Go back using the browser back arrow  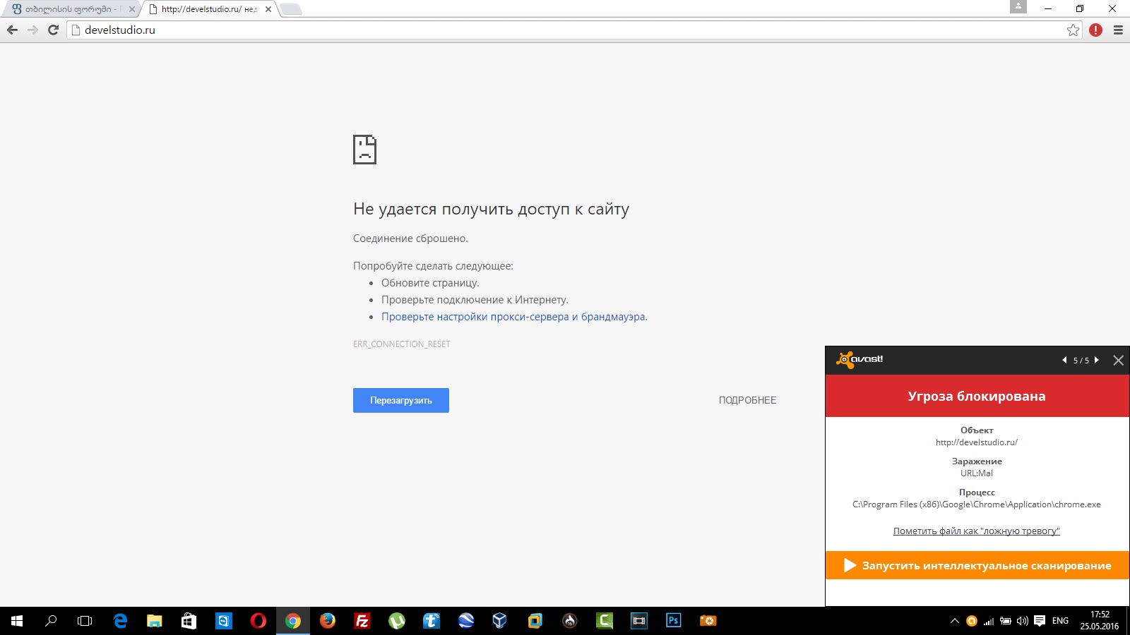(12, 30)
